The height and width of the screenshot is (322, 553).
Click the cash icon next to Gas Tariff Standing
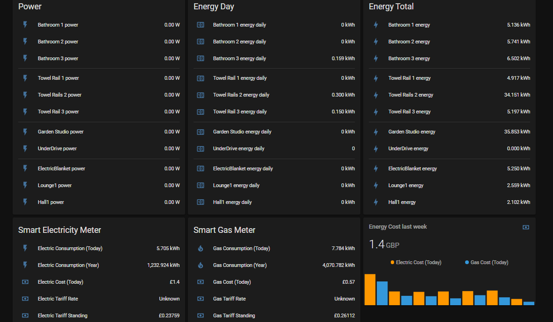click(x=200, y=315)
